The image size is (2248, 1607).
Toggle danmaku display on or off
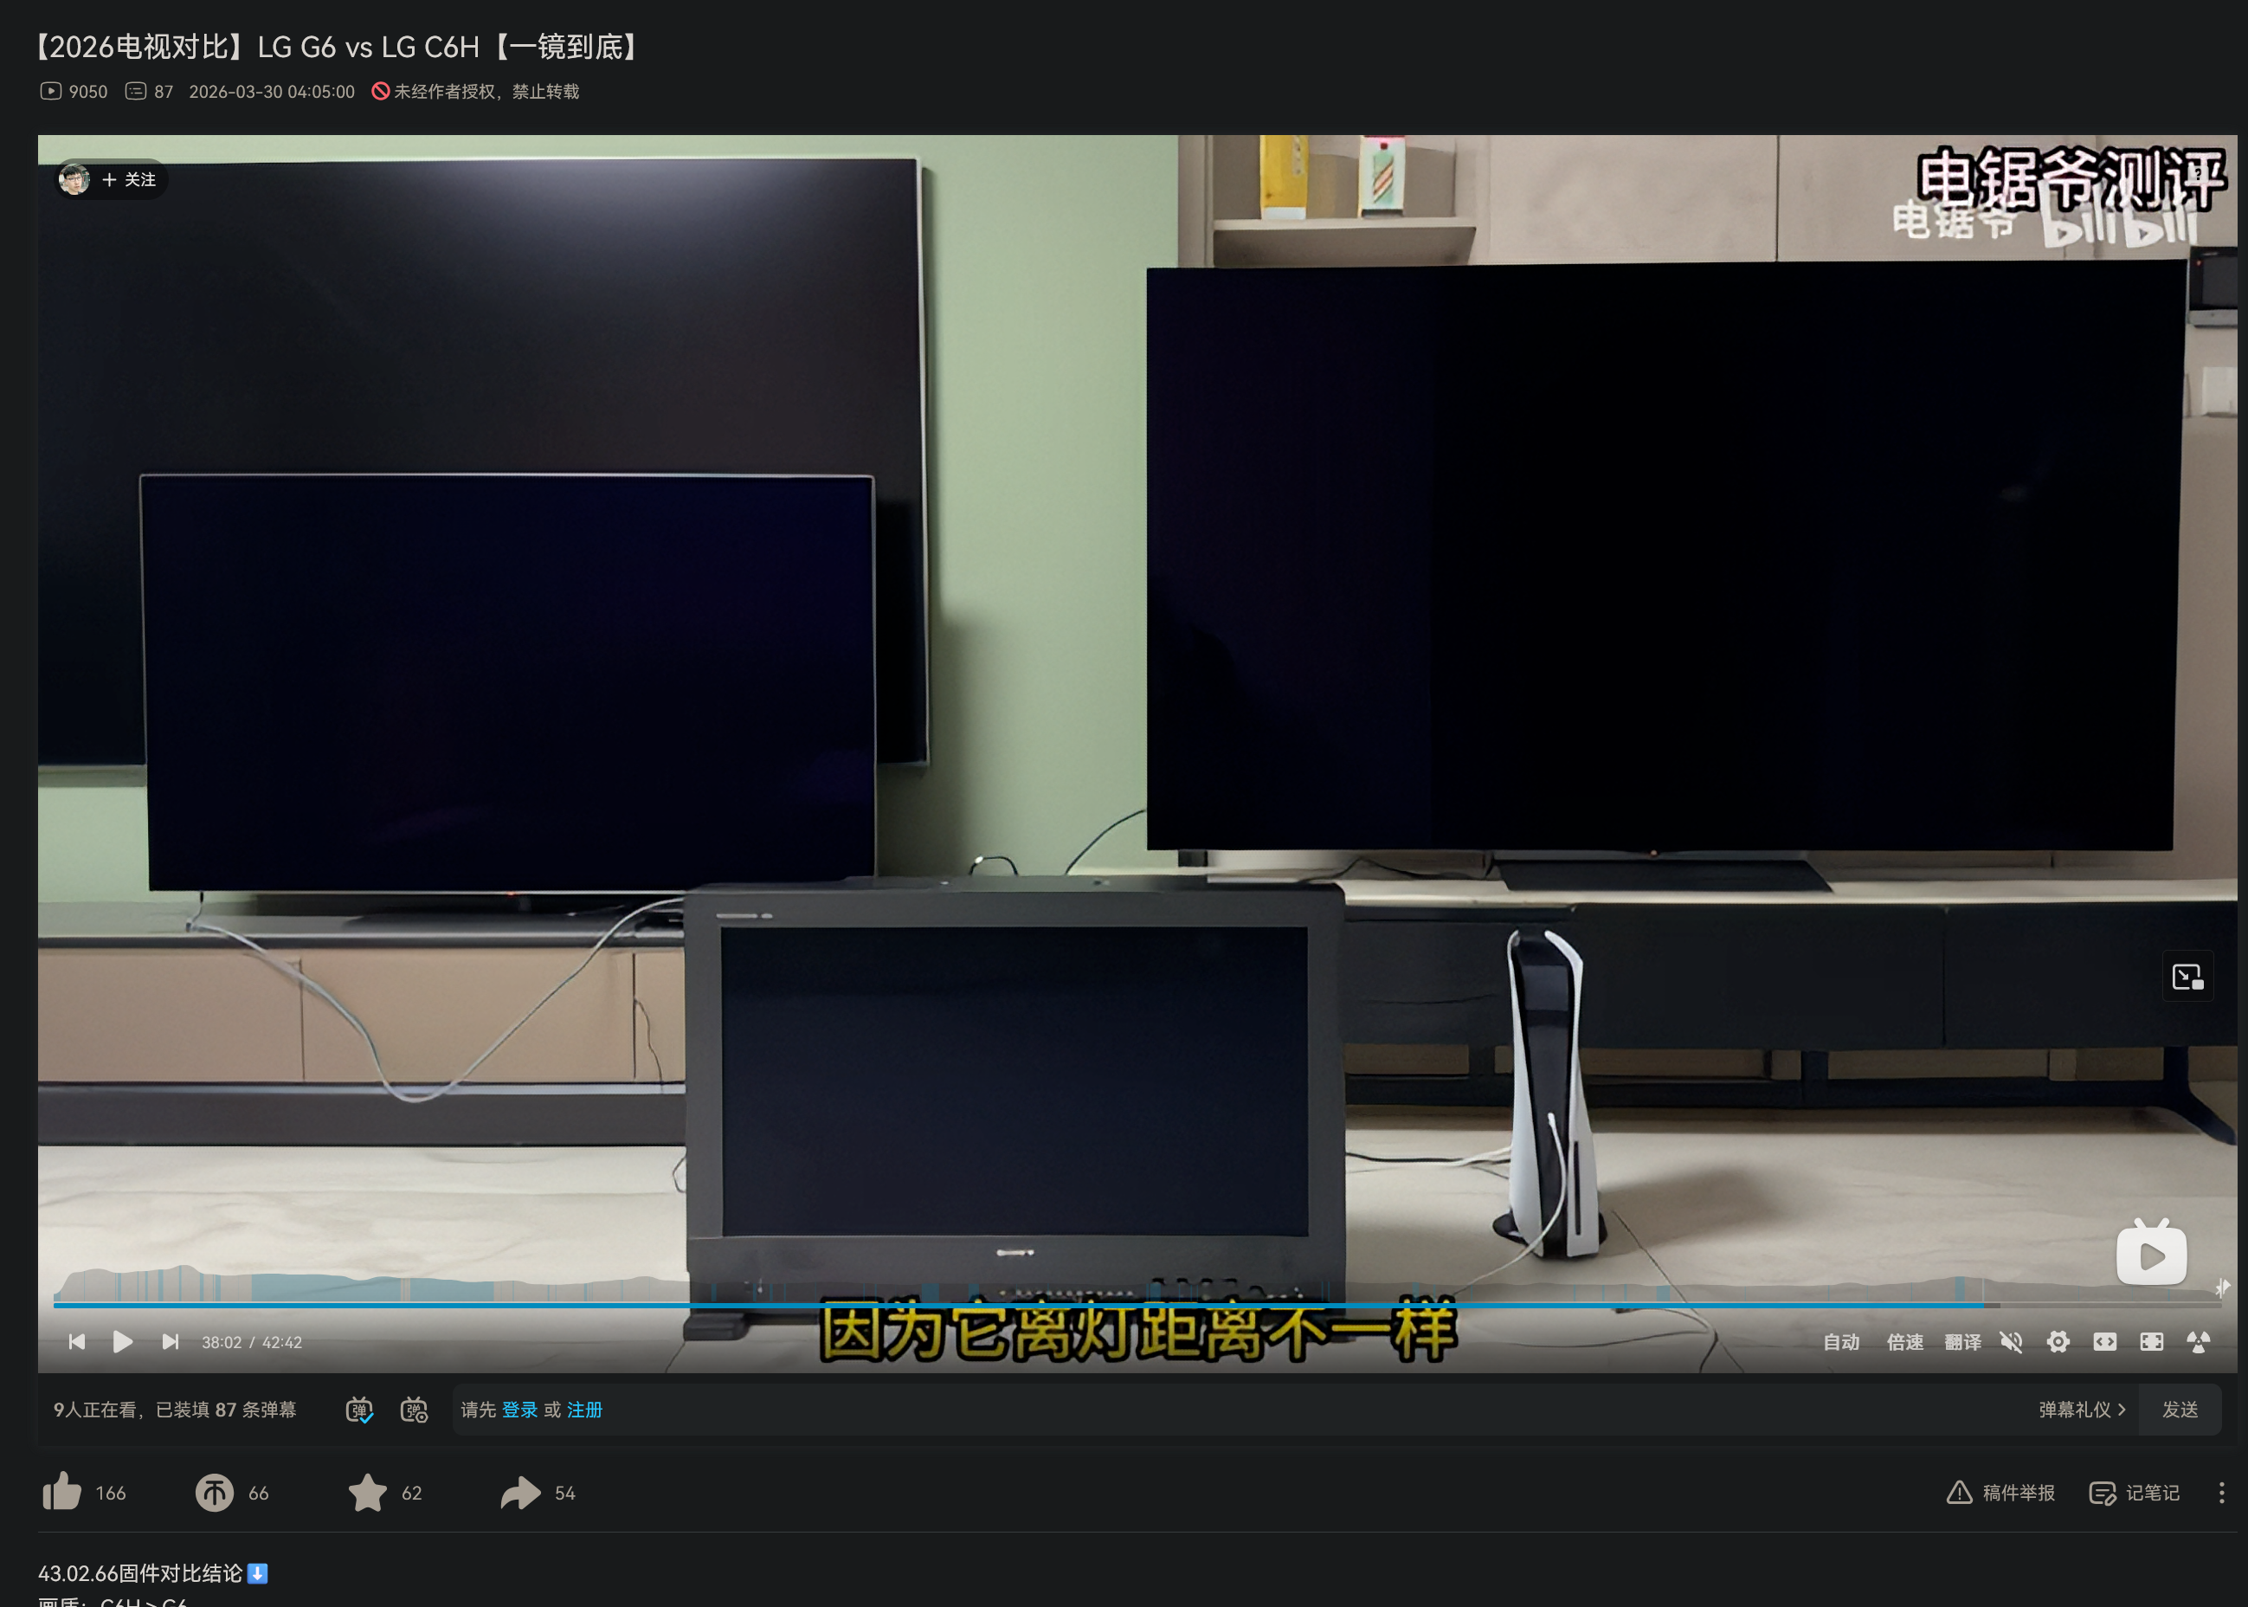tap(359, 1409)
